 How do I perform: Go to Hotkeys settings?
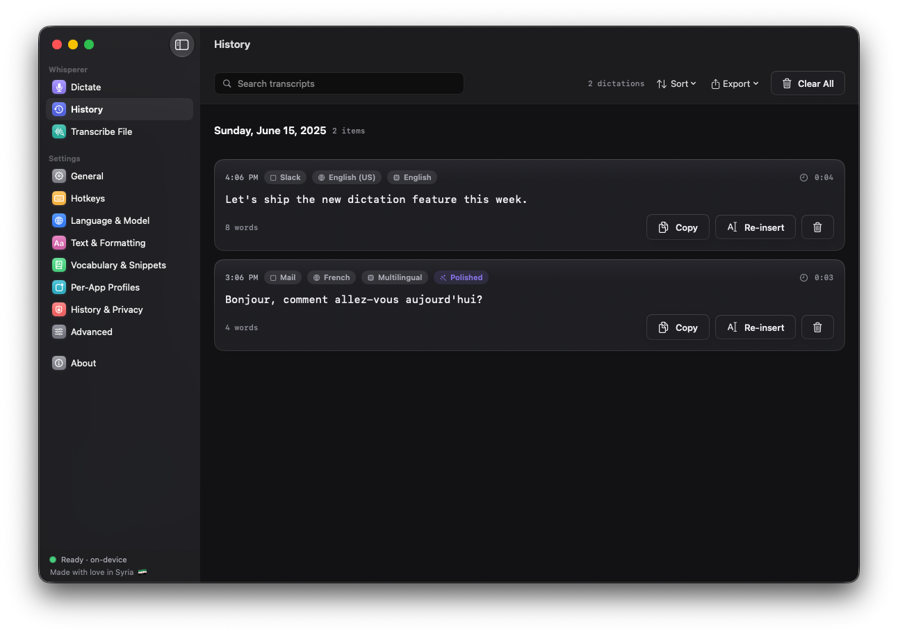(x=120, y=198)
